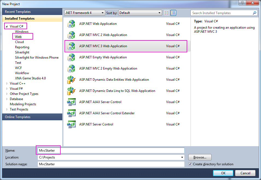Click Visual C# label in ASP.NET Web Application row
The image size is (261, 180).
click(x=173, y=24)
